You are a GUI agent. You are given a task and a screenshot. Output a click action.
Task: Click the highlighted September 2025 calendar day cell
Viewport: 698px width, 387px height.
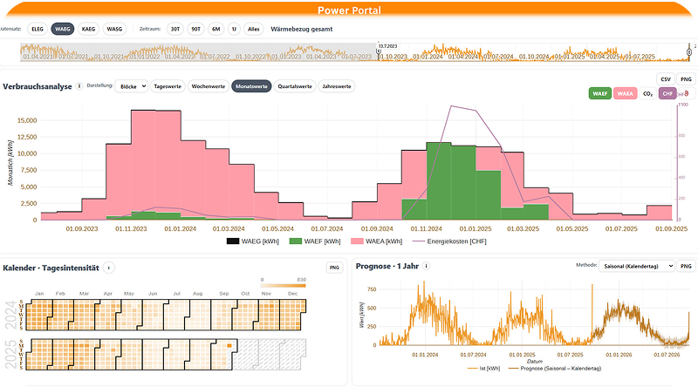tap(229, 346)
